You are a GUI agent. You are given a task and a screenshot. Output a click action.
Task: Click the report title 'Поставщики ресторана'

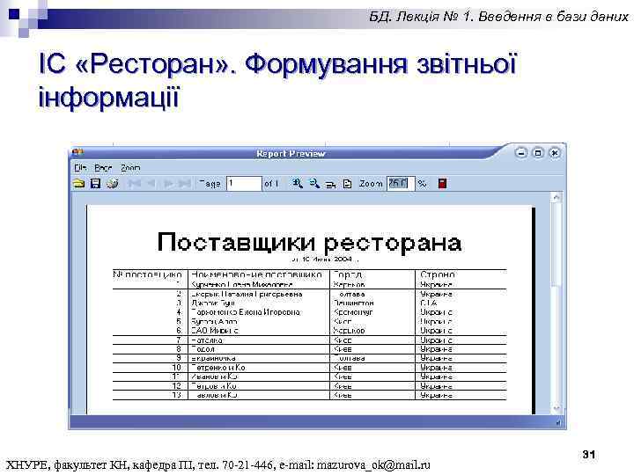(x=309, y=243)
